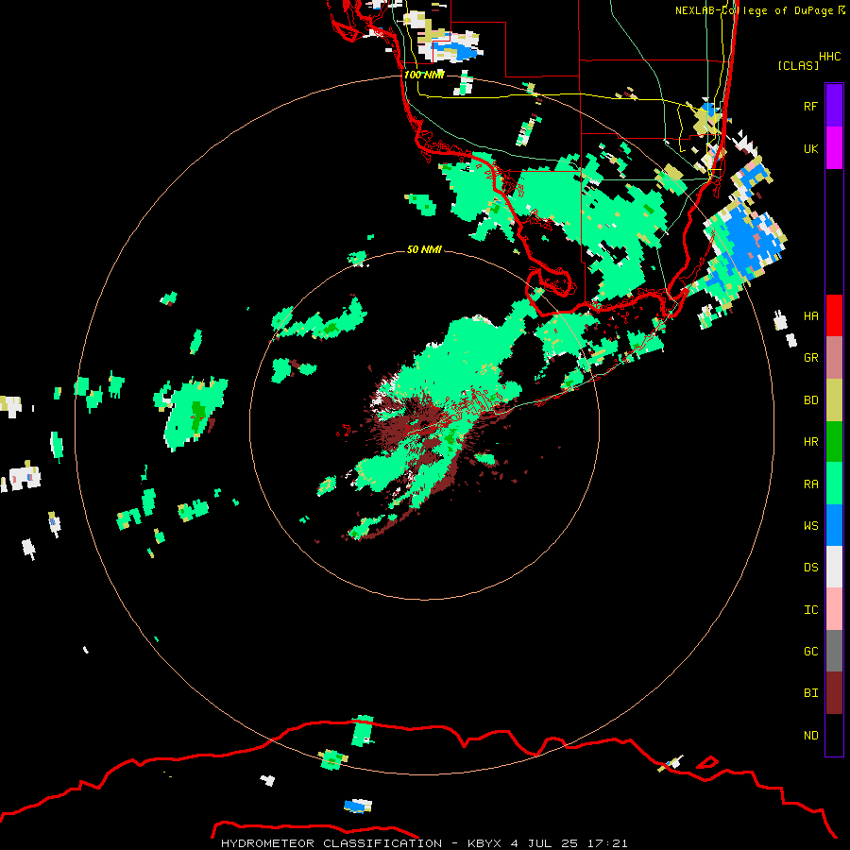The image size is (850, 850).
Task: Click the HR legend label
Action: pos(810,442)
